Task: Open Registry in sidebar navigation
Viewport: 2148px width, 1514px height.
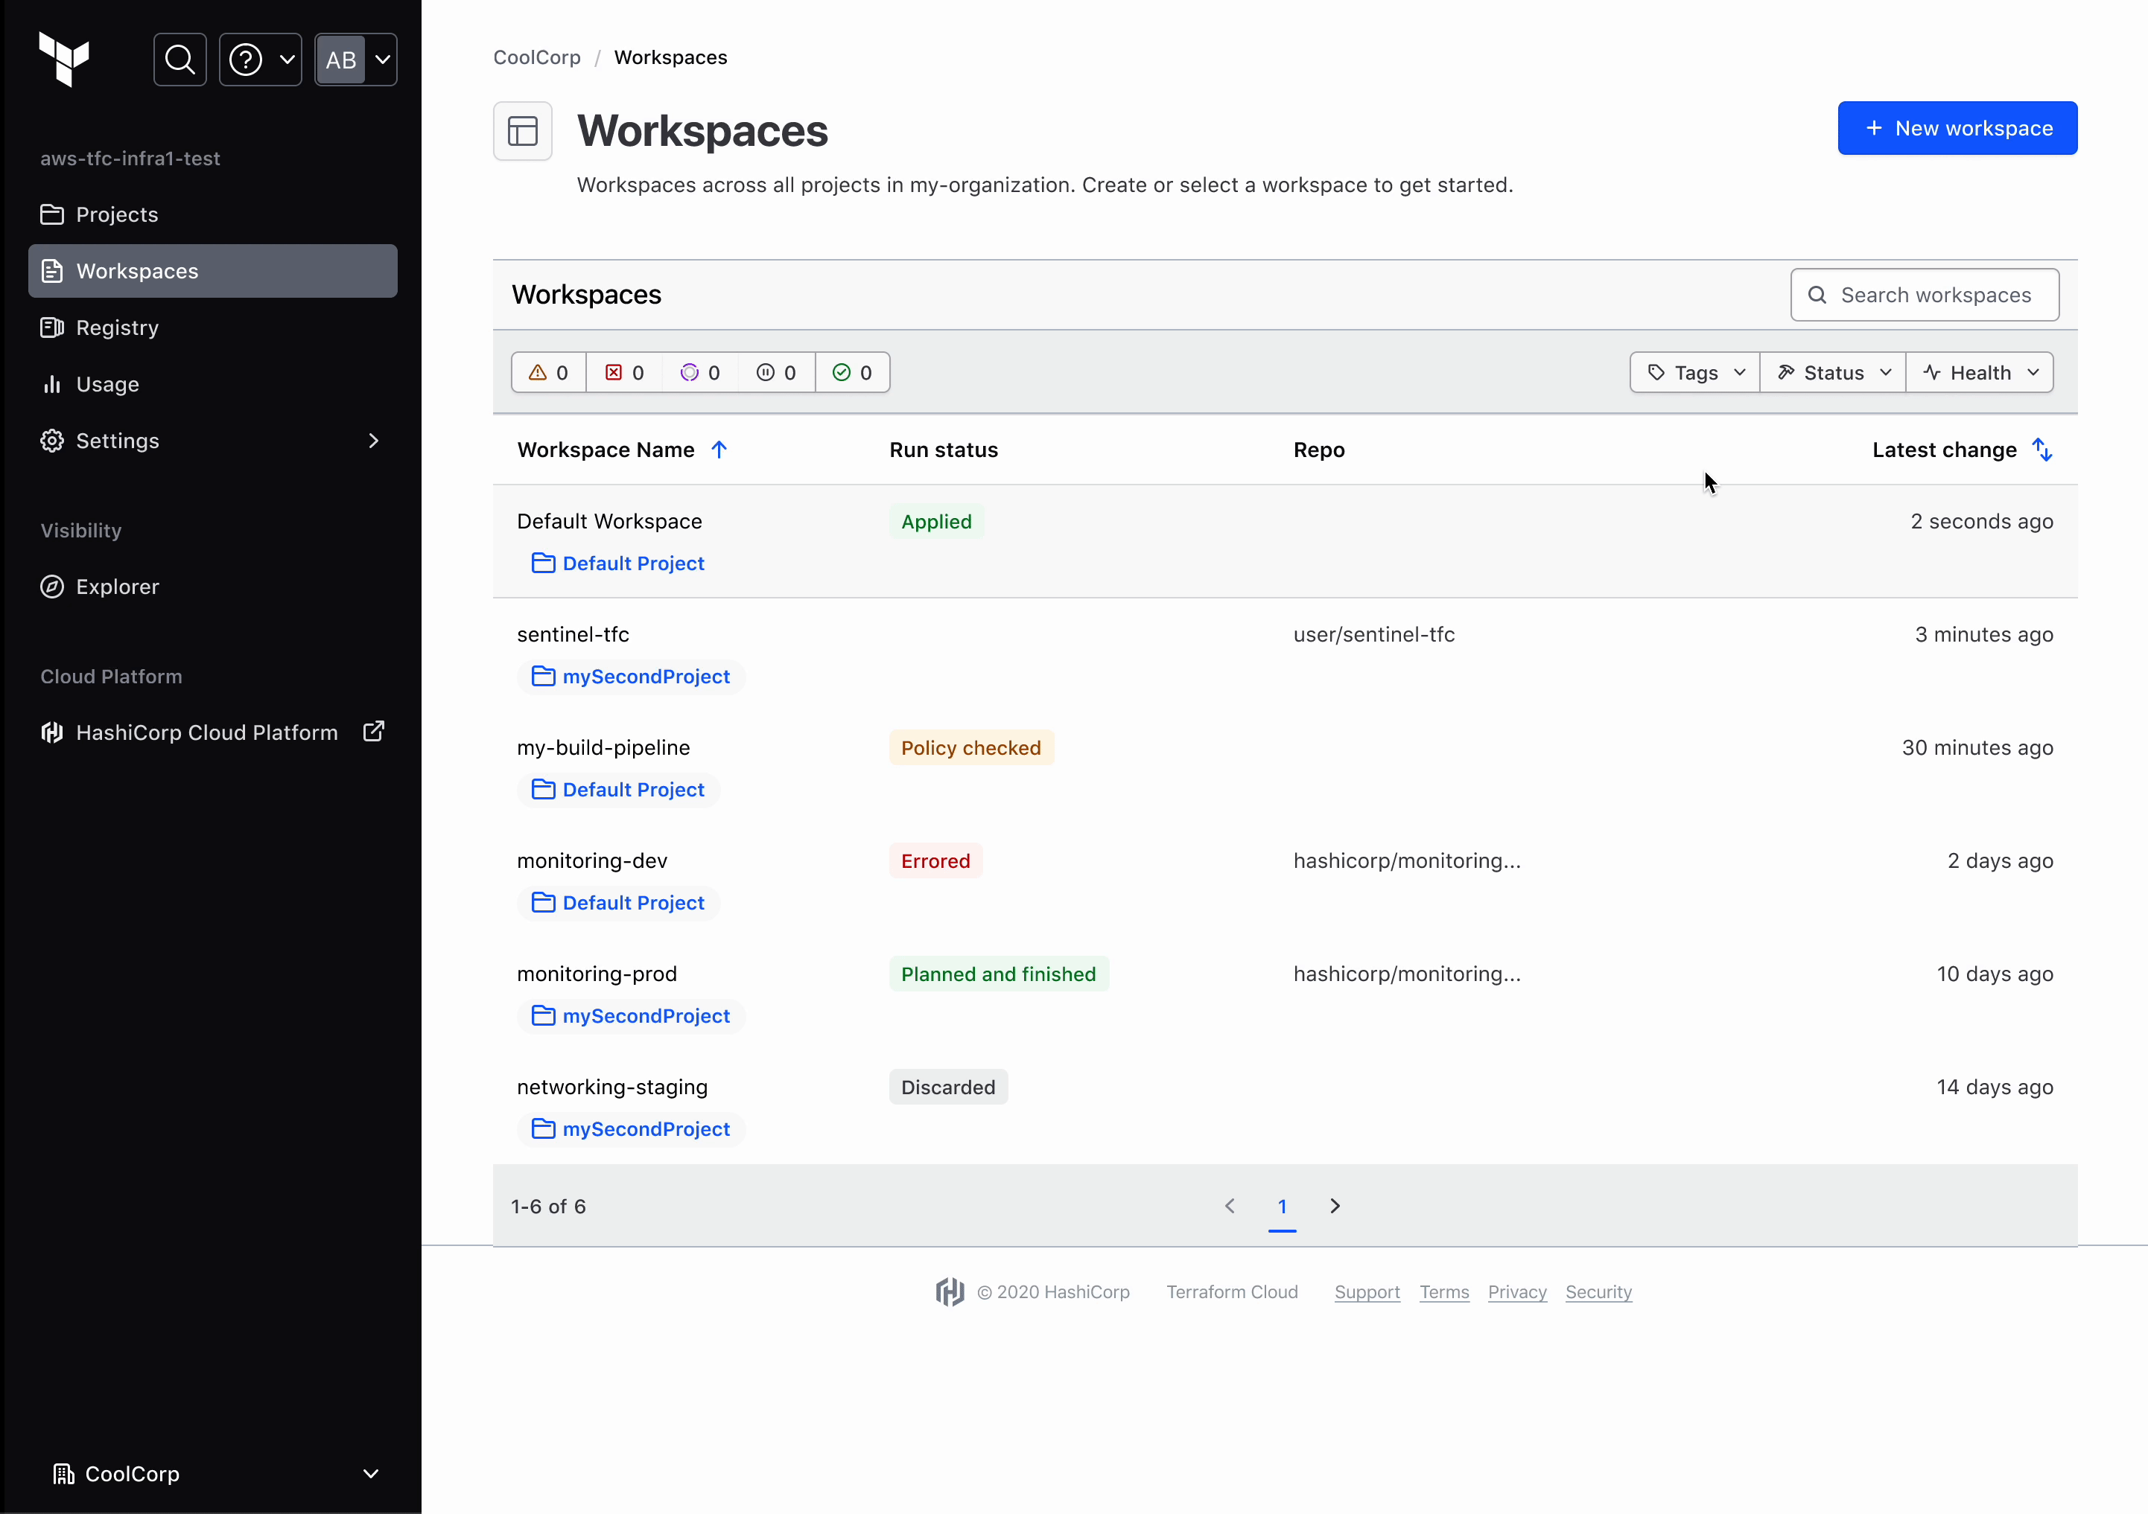Action: pyautogui.click(x=117, y=328)
